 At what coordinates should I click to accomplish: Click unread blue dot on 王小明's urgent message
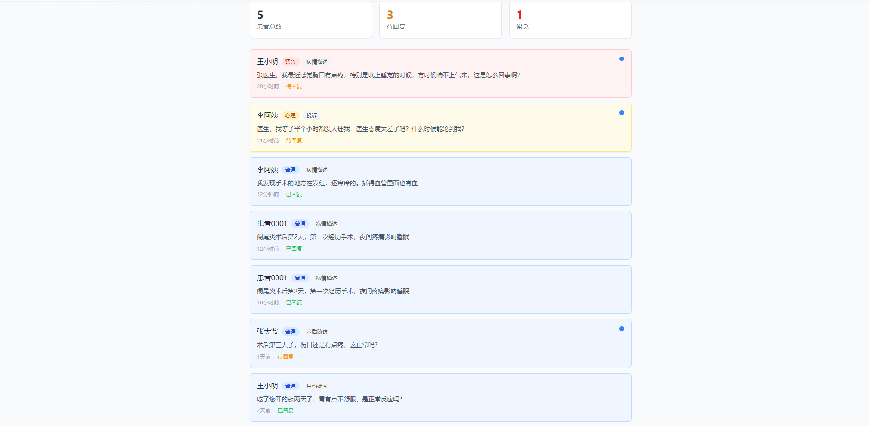[621, 59]
